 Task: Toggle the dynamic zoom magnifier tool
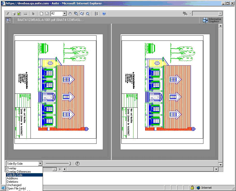82,14
